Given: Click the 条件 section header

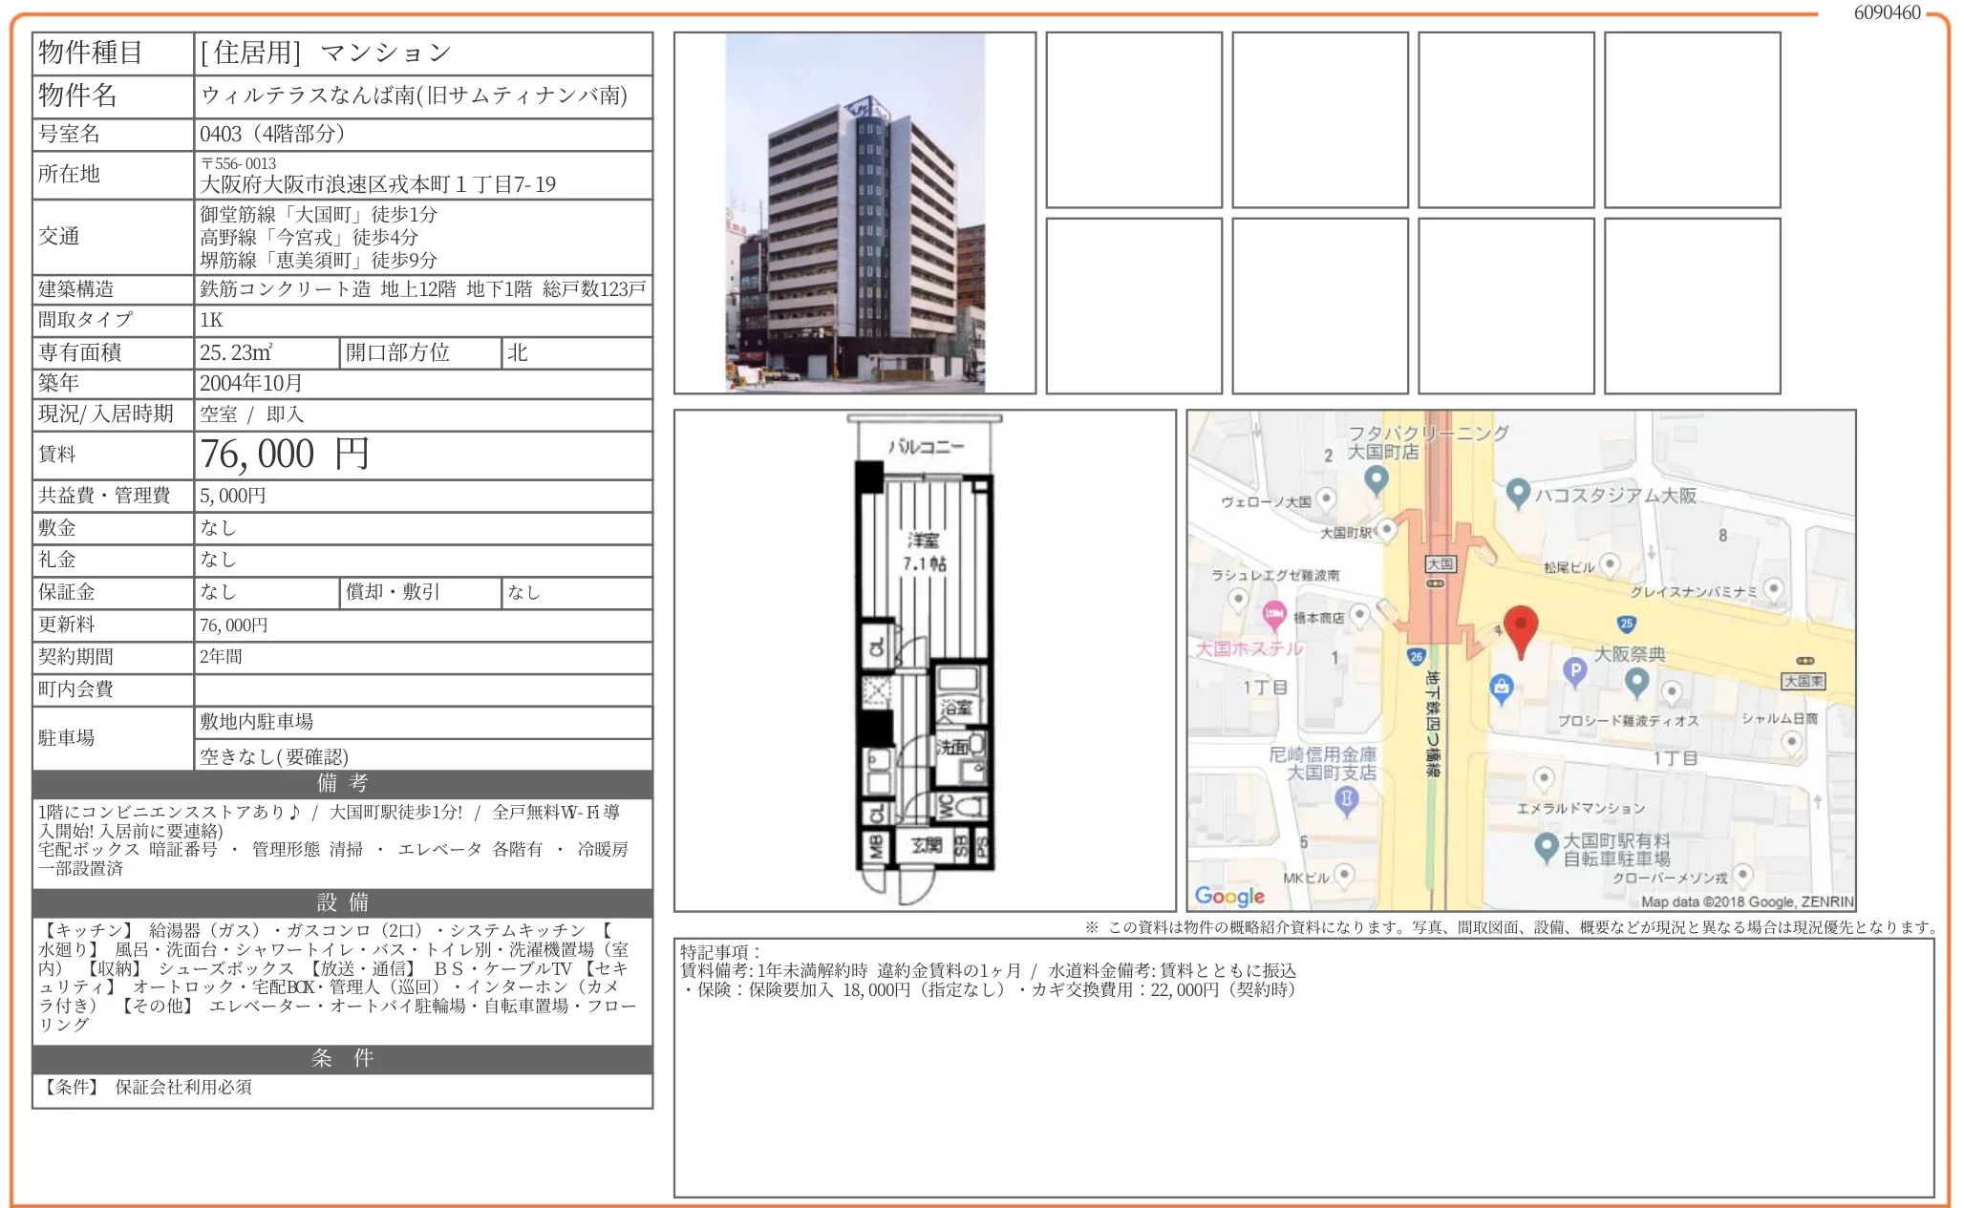Looking at the screenshot, I should tap(342, 1059).
